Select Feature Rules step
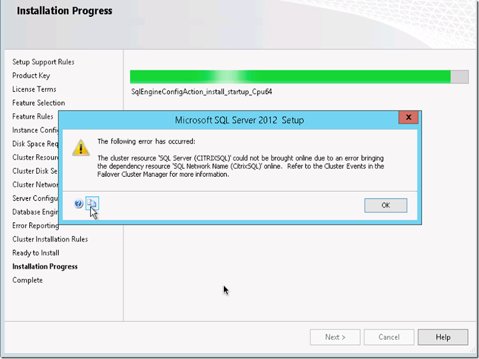This screenshot has height=359, width=479. [x=33, y=116]
